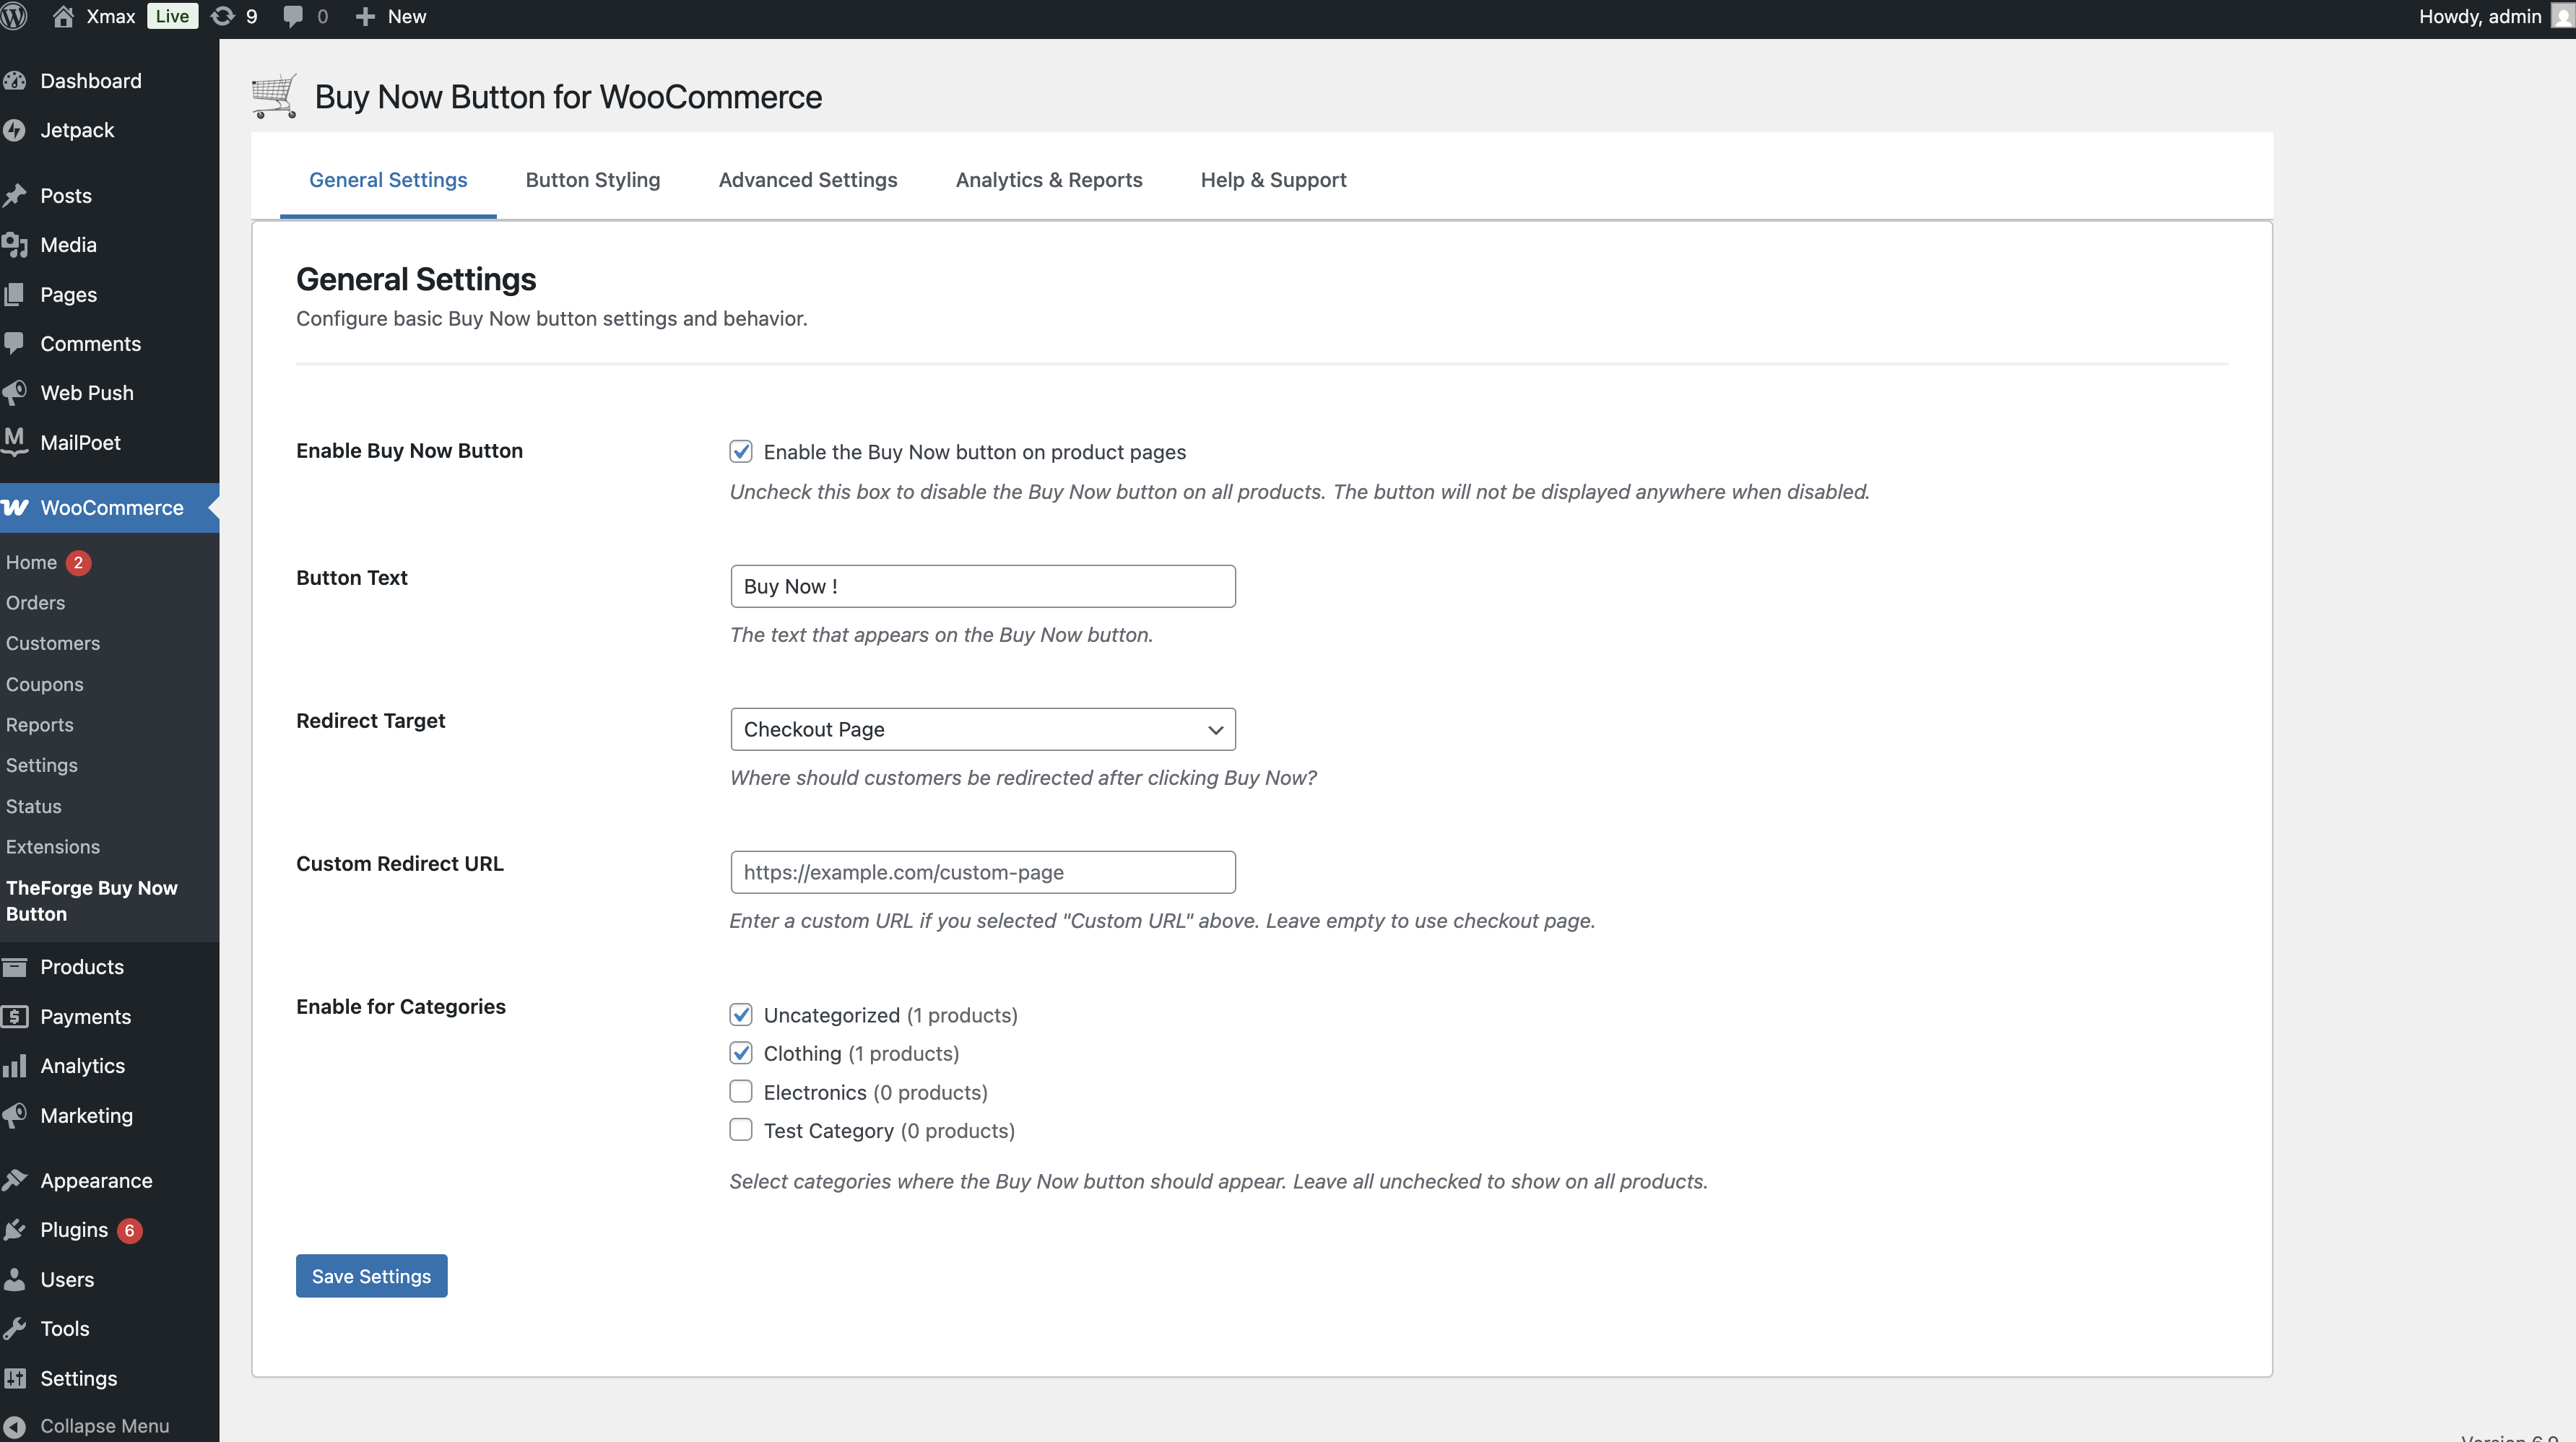
Task: Click the Collapse Menu arrow icon
Action: 14,1426
